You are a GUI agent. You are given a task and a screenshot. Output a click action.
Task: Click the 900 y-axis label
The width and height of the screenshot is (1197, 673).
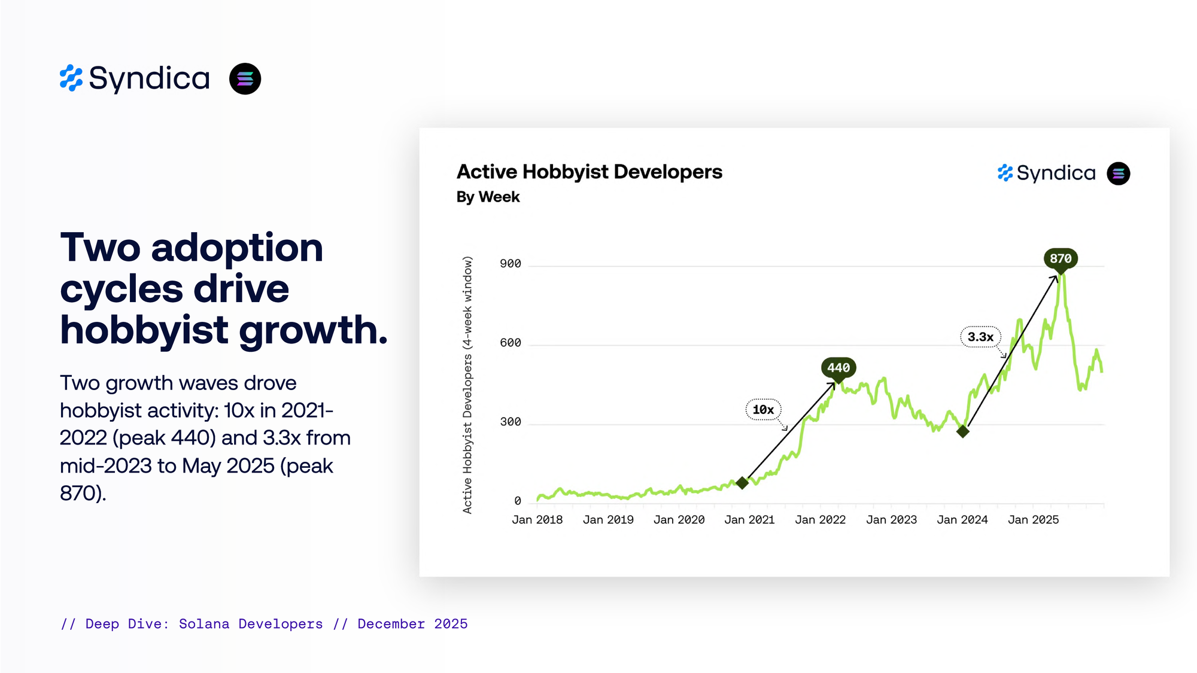[511, 264]
